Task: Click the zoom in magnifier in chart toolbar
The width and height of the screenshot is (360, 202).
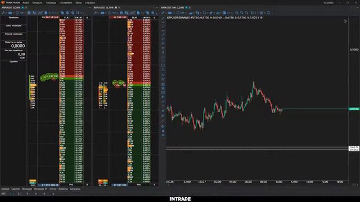Action: [x=241, y=13]
